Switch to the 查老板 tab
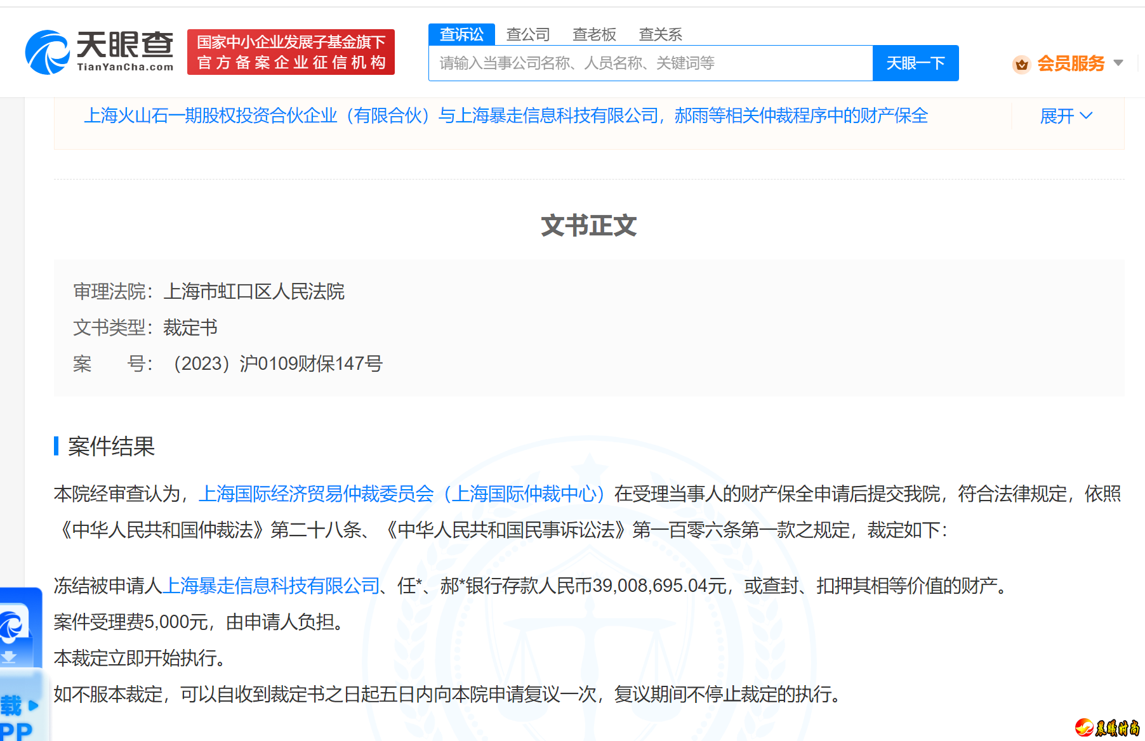This screenshot has height=741, width=1145. (x=594, y=34)
